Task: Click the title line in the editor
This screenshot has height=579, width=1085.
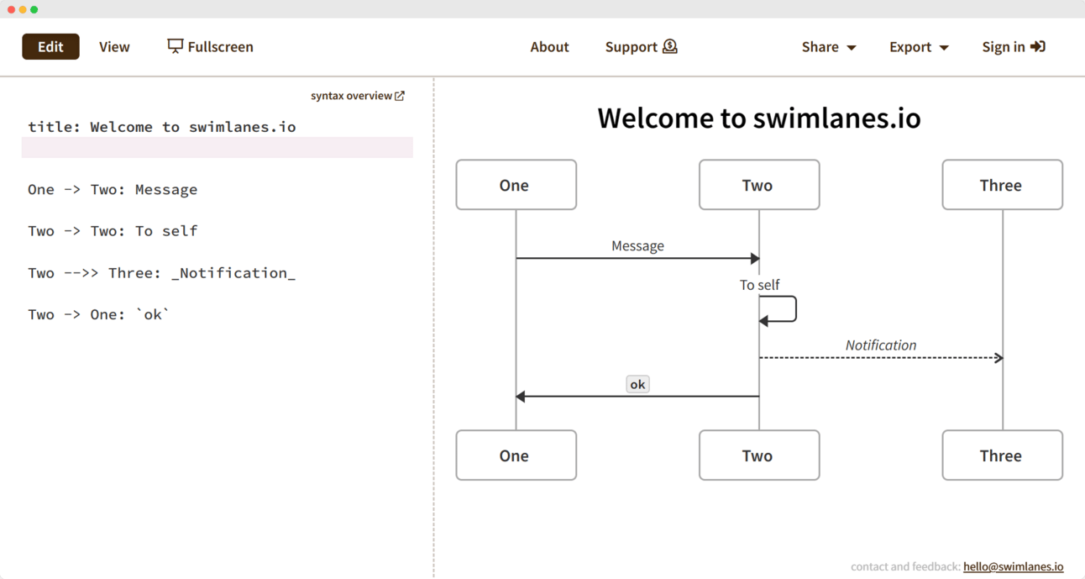Action: coord(162,127)
